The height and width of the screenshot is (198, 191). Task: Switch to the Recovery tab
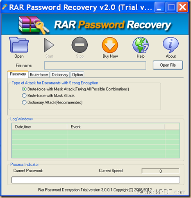(18, 74)
